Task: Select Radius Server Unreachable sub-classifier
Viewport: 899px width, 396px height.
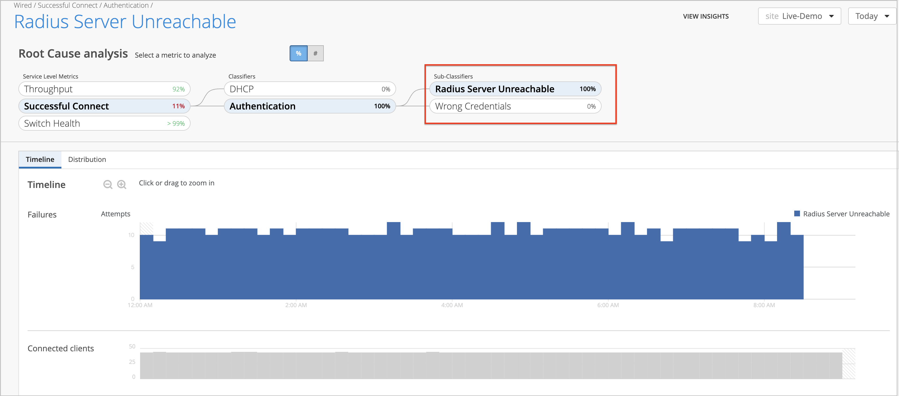Action: [515, 89]
